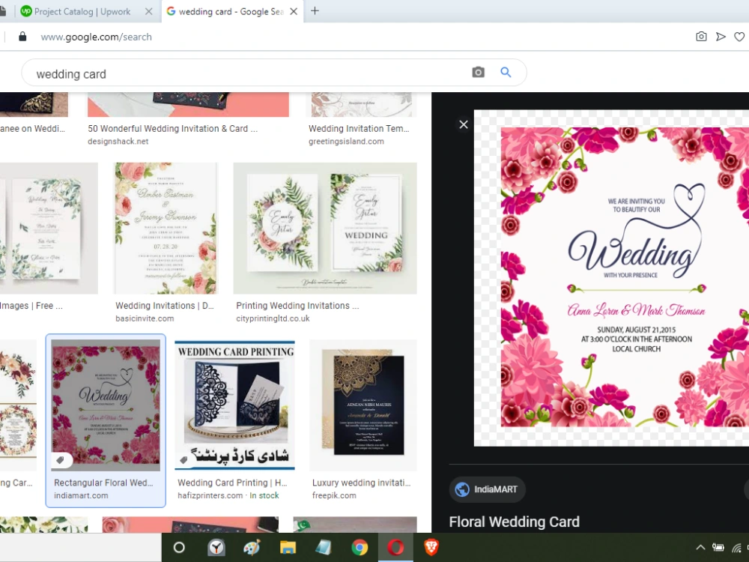
Task: Click the Opera icon on taskbar
Action: point(395,547)
